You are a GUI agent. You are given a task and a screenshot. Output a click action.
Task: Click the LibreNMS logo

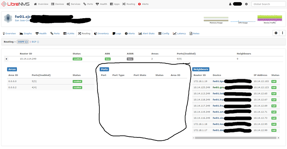pyautogui.click(x=15, y=4)
